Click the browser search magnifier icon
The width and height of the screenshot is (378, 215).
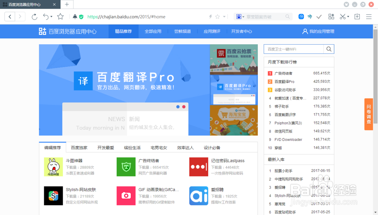287,17
